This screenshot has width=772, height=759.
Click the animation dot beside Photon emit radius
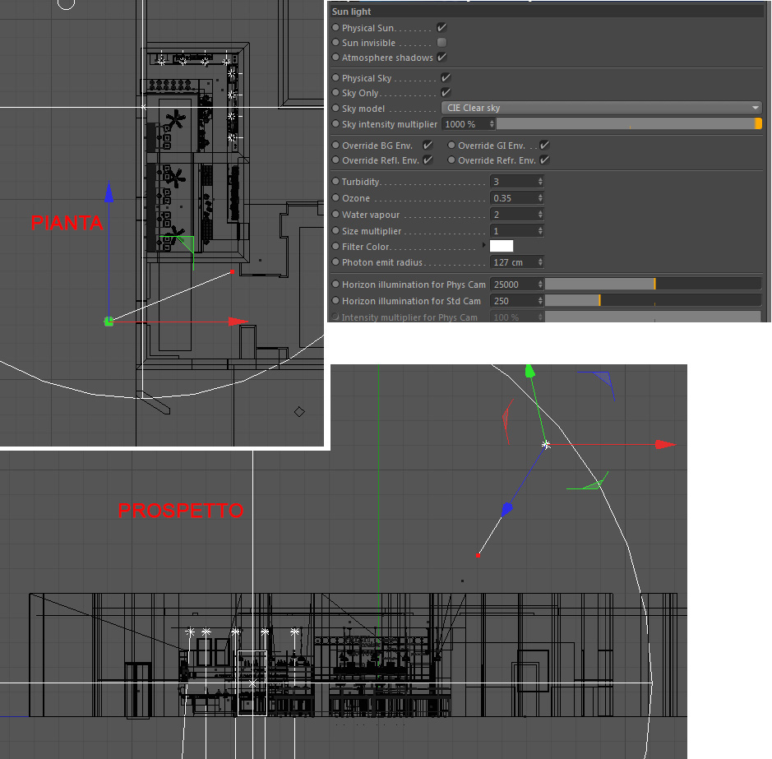coord(335,262)
